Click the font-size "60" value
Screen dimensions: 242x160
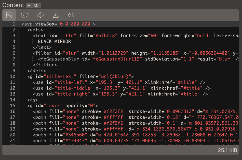pos(153,36)
